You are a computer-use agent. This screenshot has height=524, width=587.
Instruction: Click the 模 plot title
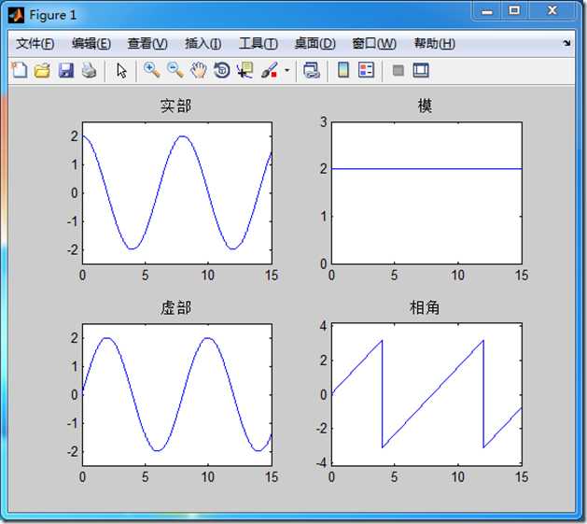[425, 106]
